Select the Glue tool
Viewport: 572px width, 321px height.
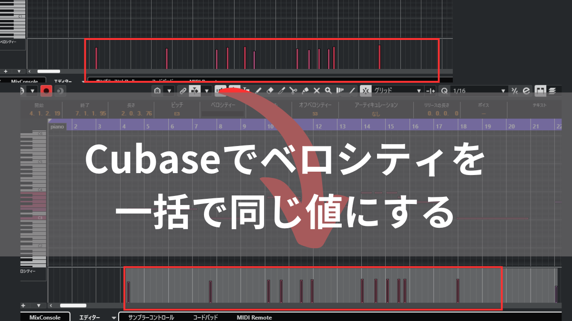click(x=305, y=90)
